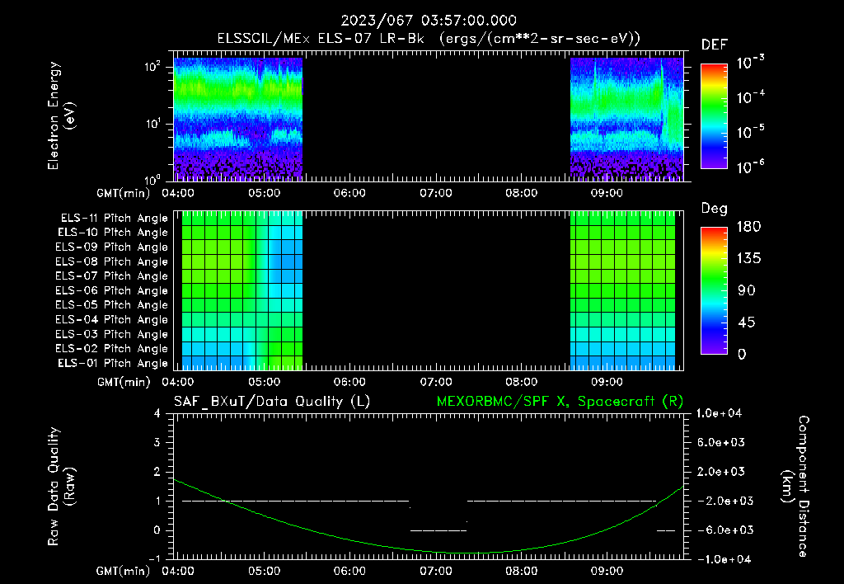This screenshot has width=844, height=584.
Task: Click the ELSSCIL/MEx ELS-07 LR-Bk subtitle
Action: coord(429,39)
